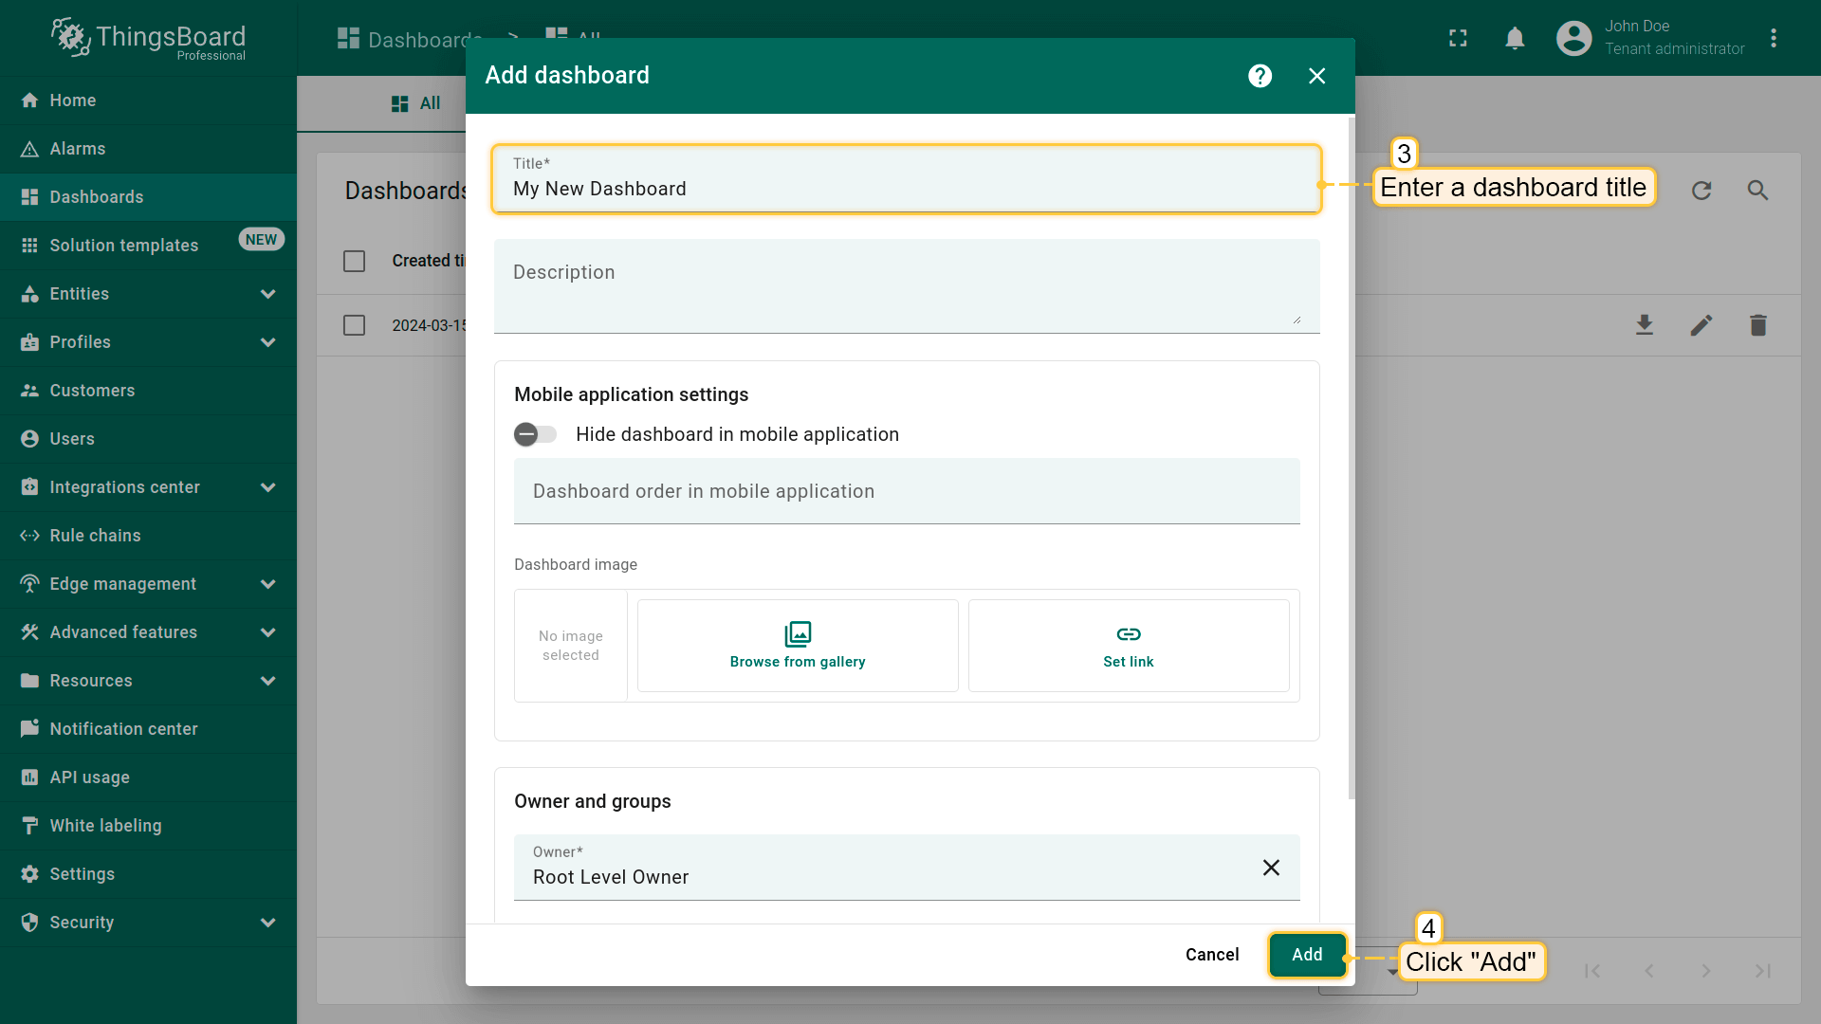
Task: Click the notifications bell icon
Action: 1515,38
